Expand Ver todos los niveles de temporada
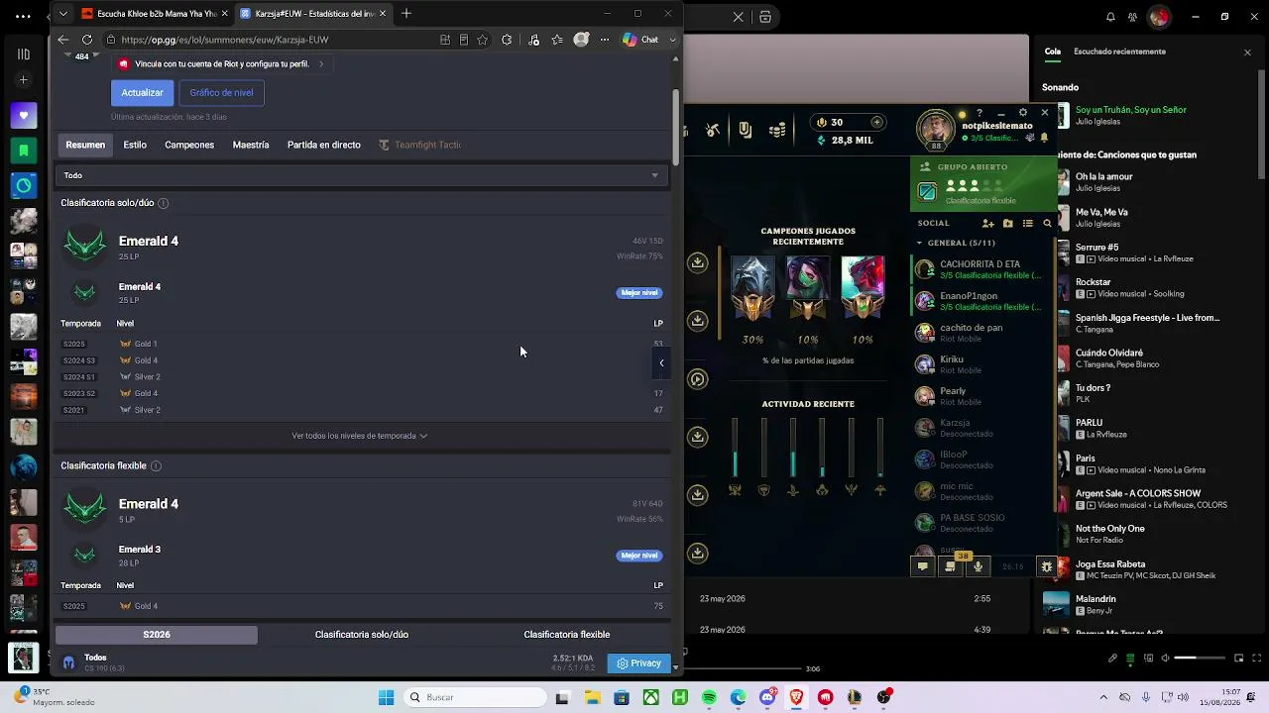 pyautogui.click(x=360, y=436)
